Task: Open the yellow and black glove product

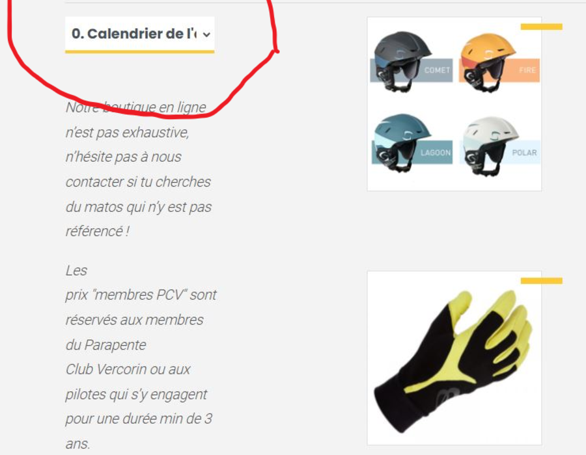Action: pos(454,358)
